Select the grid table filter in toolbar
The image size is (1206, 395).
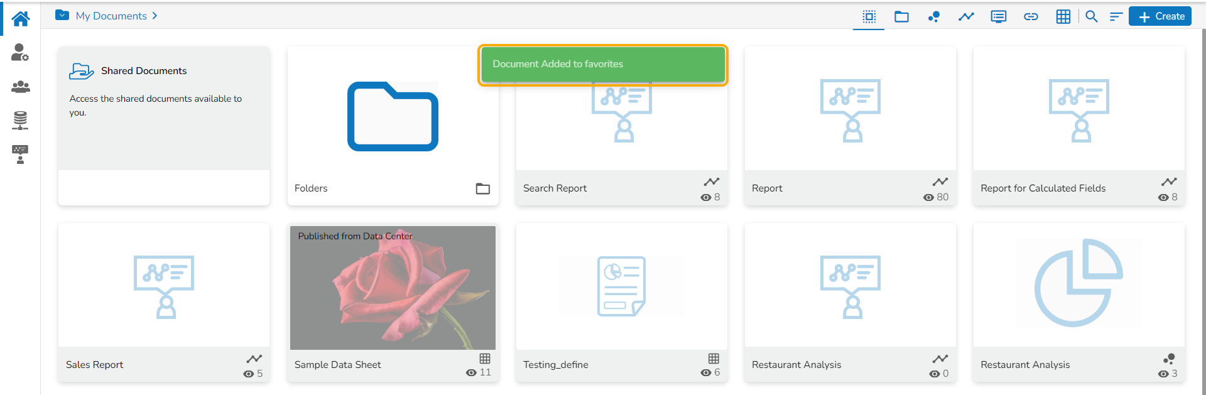1063,17
